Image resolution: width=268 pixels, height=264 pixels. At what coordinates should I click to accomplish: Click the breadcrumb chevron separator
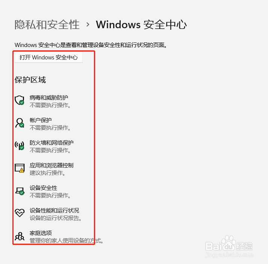[88, 24]
